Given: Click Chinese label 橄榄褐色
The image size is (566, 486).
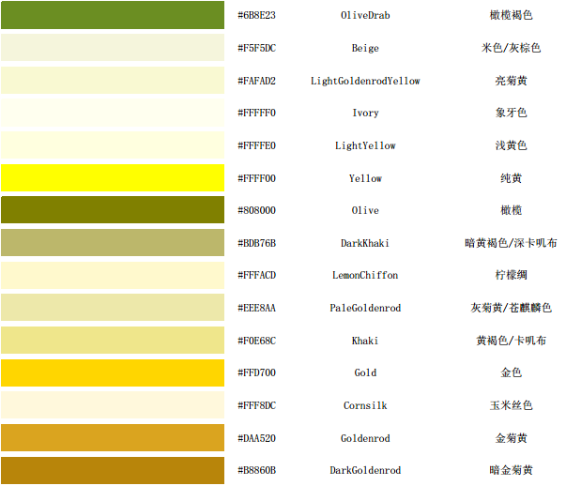Looking at the screenshot, I should pyautogui.click(x=511, y=15).
